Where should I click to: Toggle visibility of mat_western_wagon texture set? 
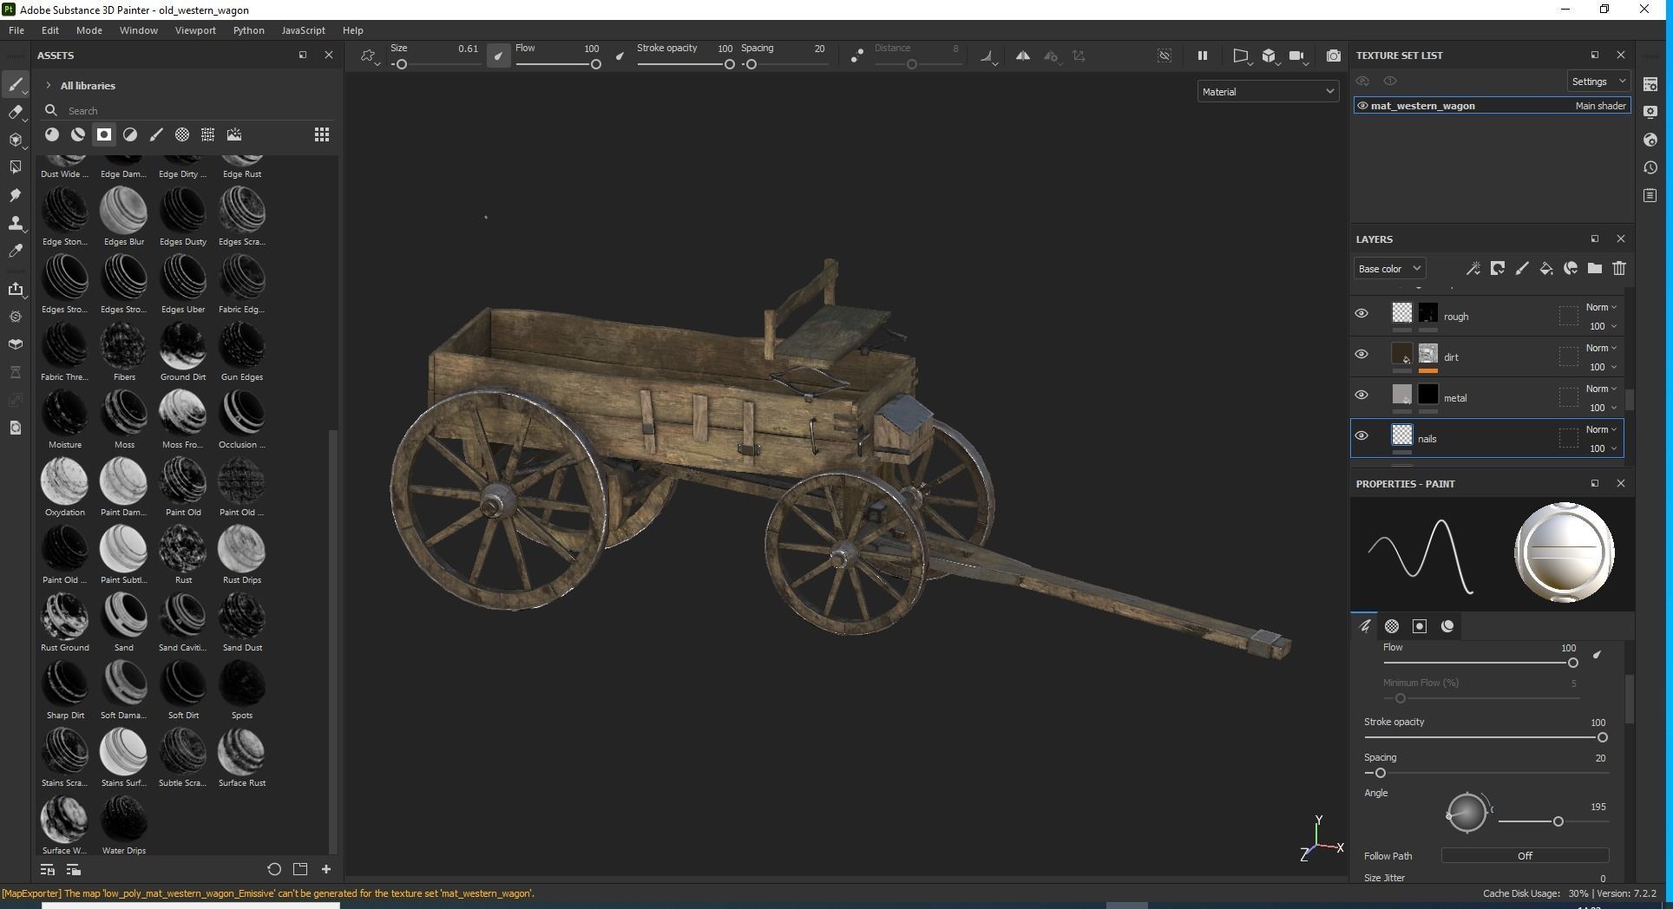point(1362,106)
